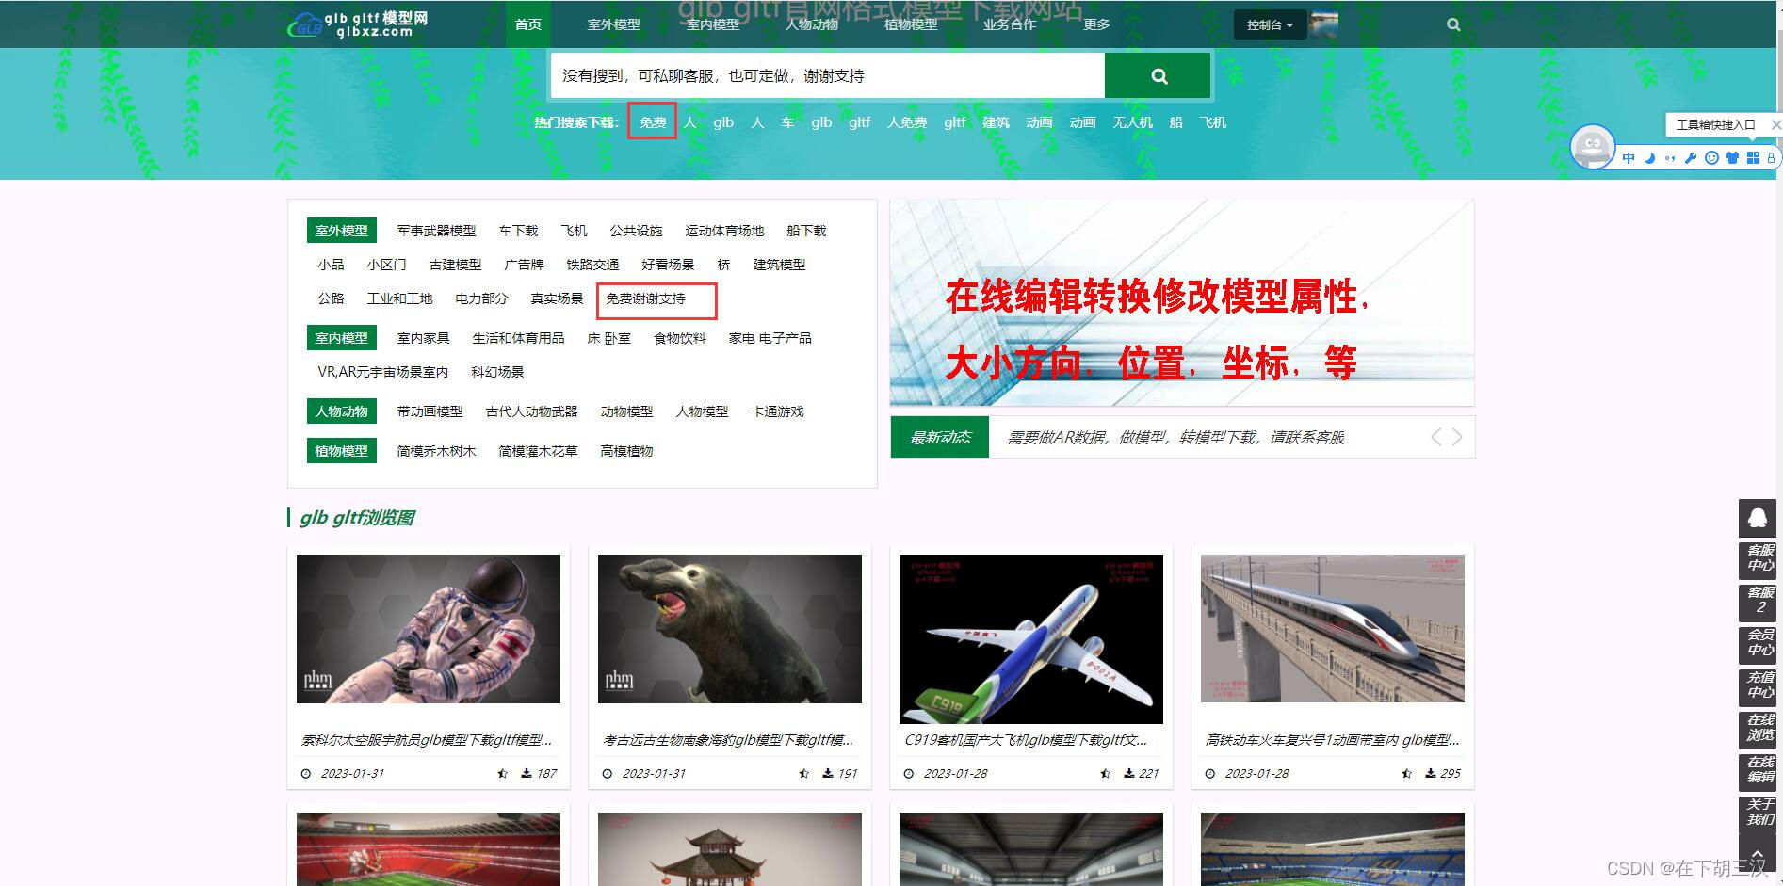Select the 植物模型 green category label
1783x886 pixels.
point(342,451)
